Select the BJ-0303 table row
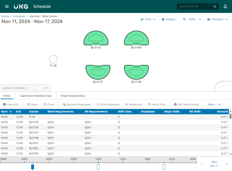The width and height of the screenshot is (232, 171). [115, 154]
